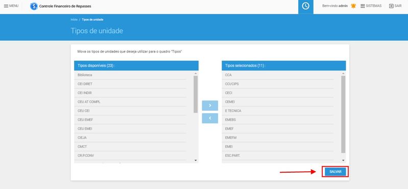Screen dimensions: 408x189
Task: Click the SAIR logout icon
Action: tap(391, 6)
